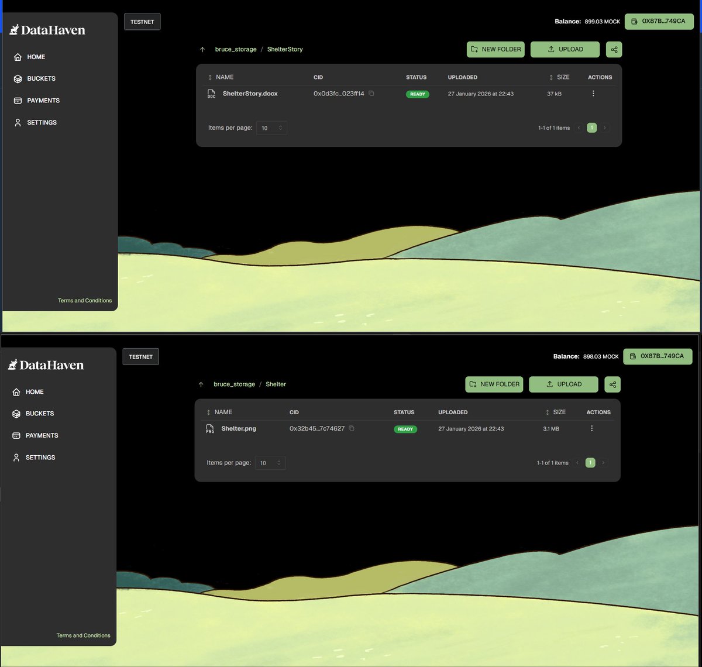The image size is (702, 667).
Task: Open Terms and Conditions in the bottom window
Action: 83,635
